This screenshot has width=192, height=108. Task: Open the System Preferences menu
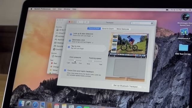pos(42,9)
